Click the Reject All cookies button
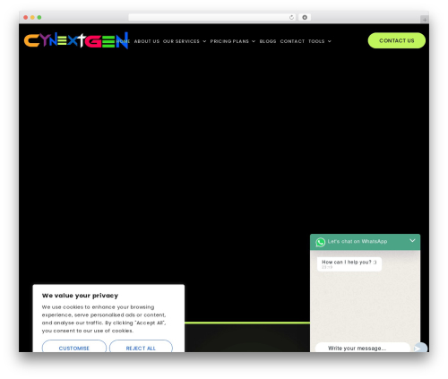This screenshot has width=448, height=379. point(141,347)
